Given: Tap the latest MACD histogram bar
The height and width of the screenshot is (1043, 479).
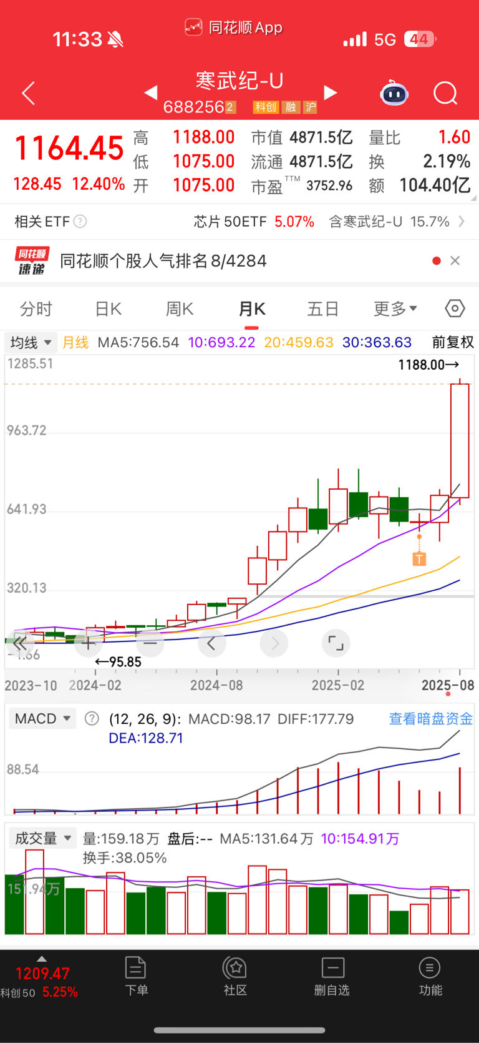Looking at the screenshot, I should tap(460, 790).
